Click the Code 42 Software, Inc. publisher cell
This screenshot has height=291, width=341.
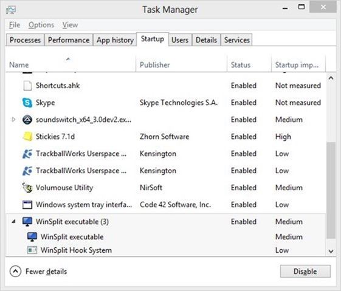pos(175,205)
